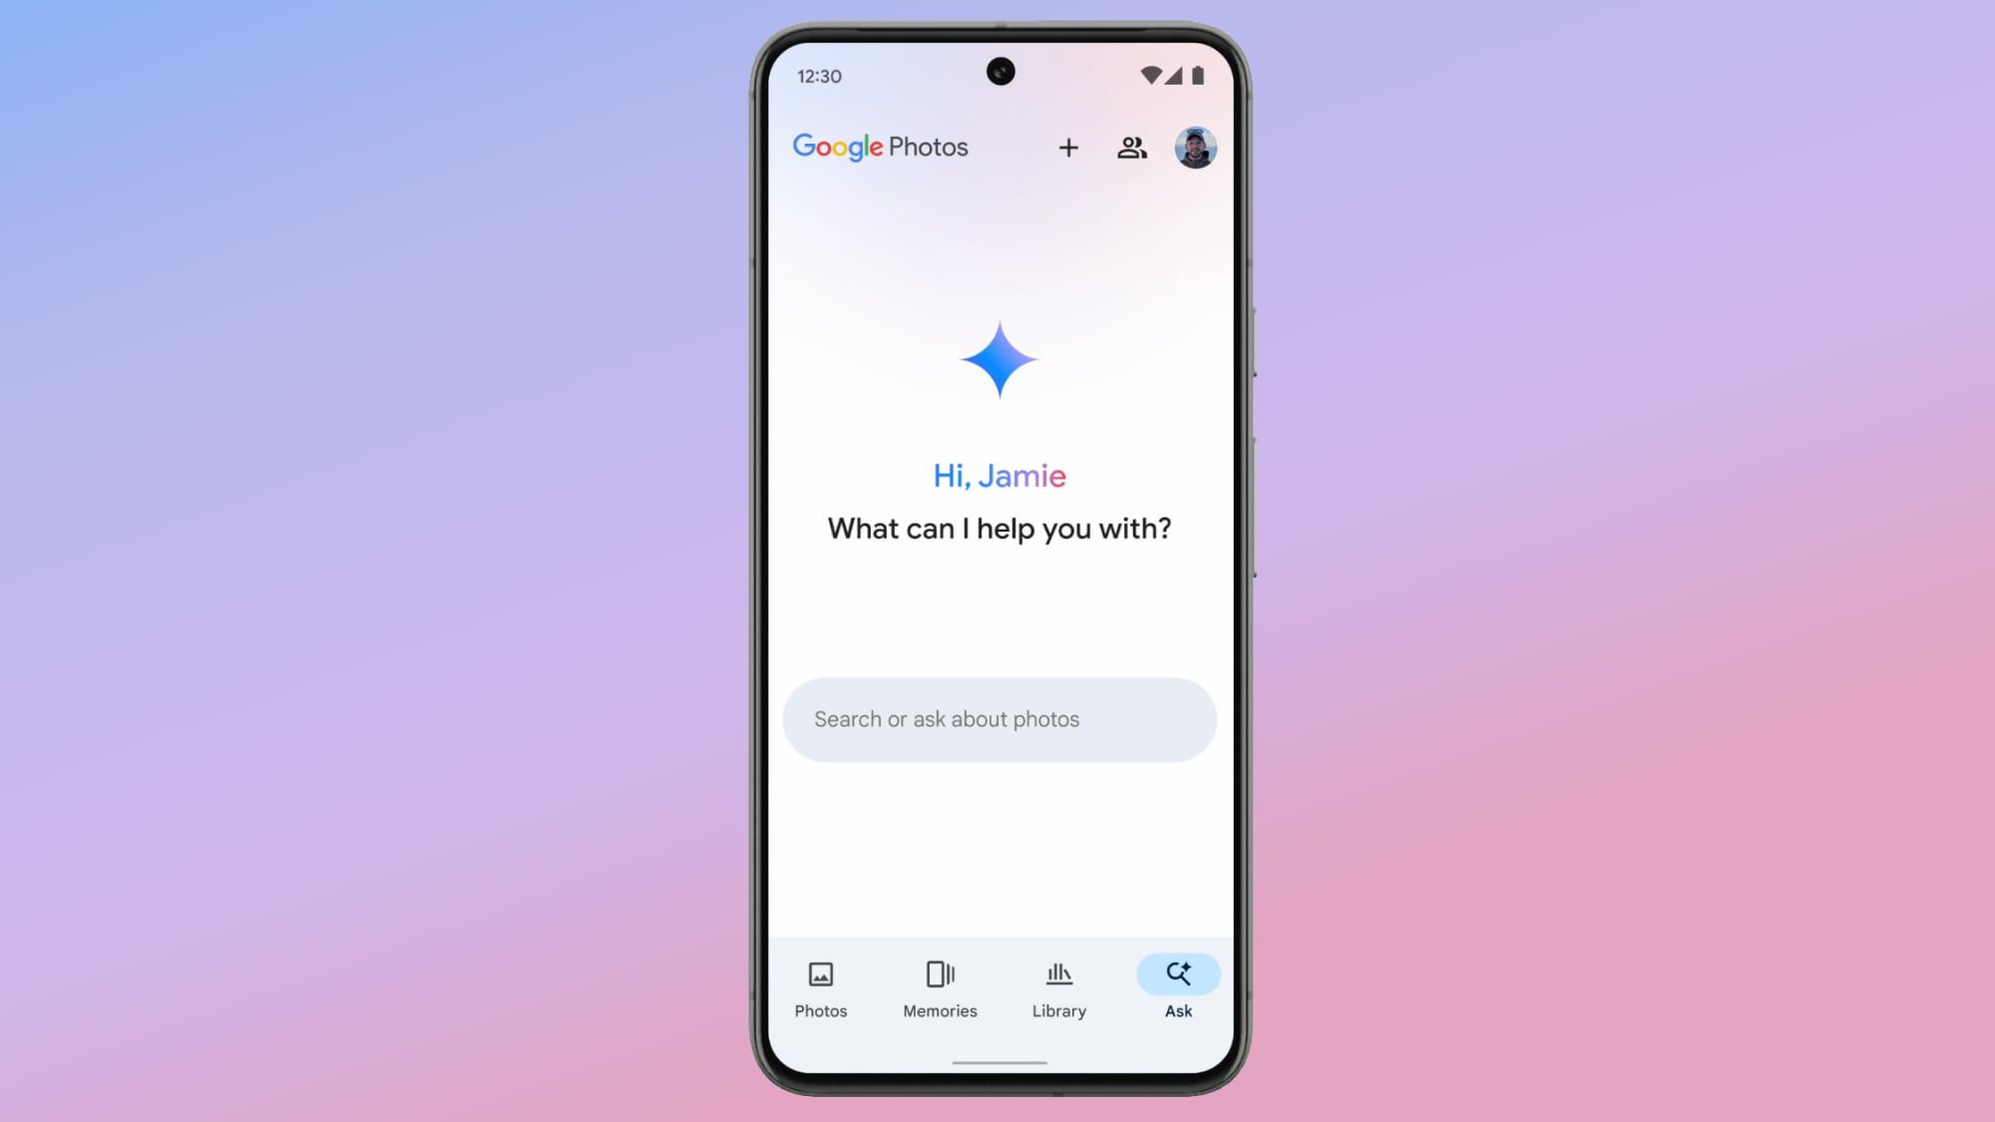Screen dimensions: 1995x1122
Task: Click the Search or ask about photos field
Action: click(997, 718)
